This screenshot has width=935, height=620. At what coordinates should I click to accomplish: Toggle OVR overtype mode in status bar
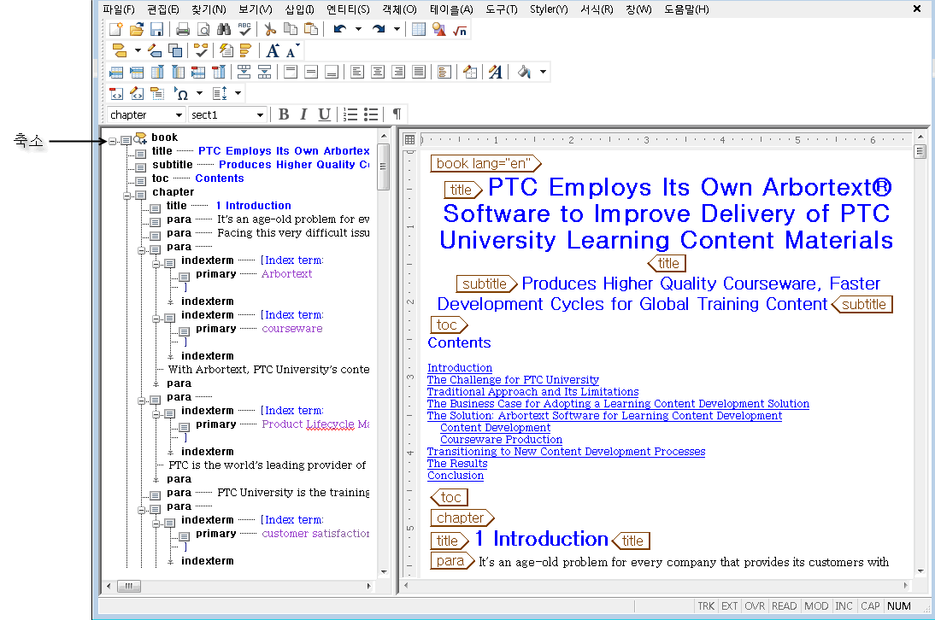pos(755,605)
